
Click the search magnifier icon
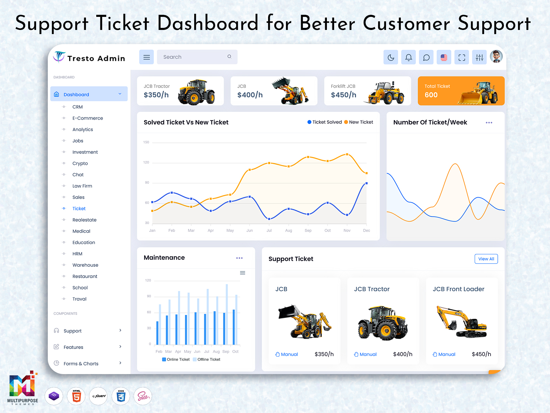(x=229, y=57)
